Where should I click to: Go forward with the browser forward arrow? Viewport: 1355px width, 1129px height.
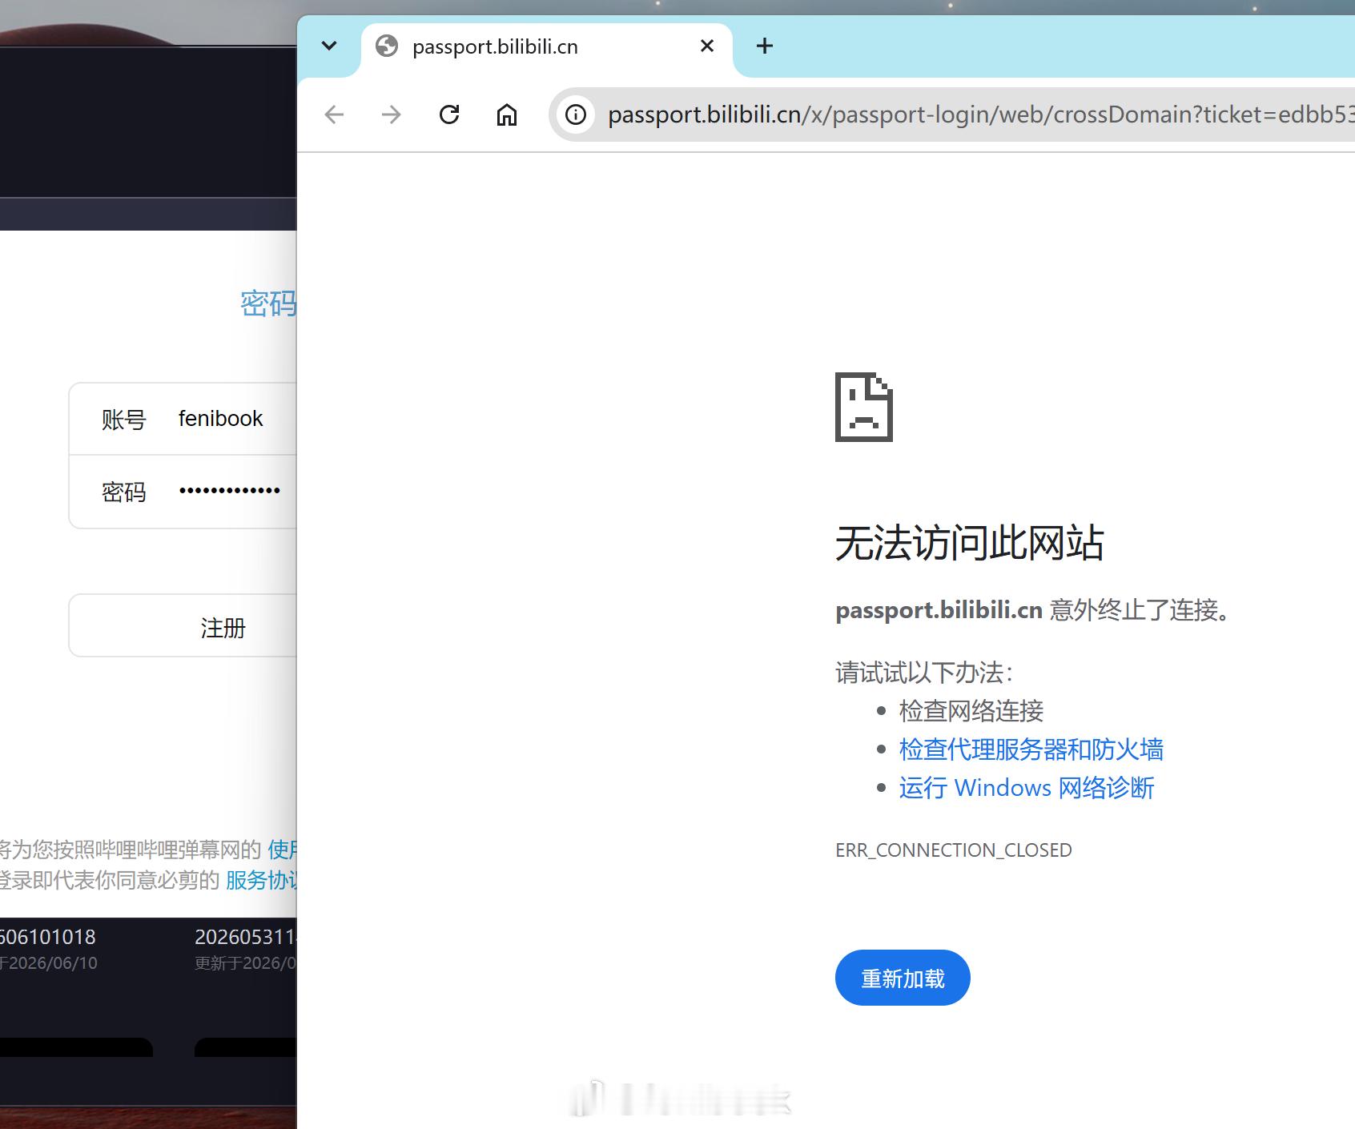(x=392, y=115)
